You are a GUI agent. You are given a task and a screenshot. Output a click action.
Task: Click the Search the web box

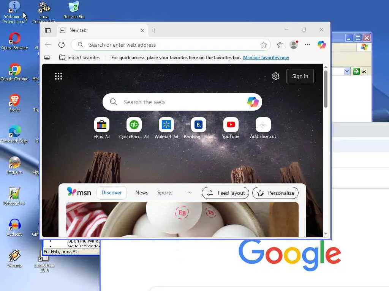click(182, 102)
